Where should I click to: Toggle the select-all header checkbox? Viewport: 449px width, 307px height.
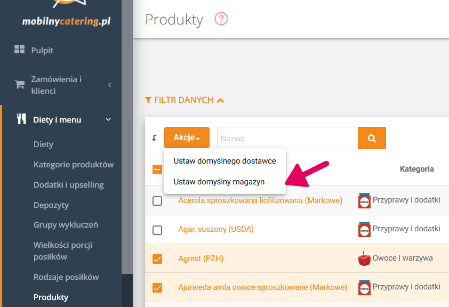coord(157,169)
